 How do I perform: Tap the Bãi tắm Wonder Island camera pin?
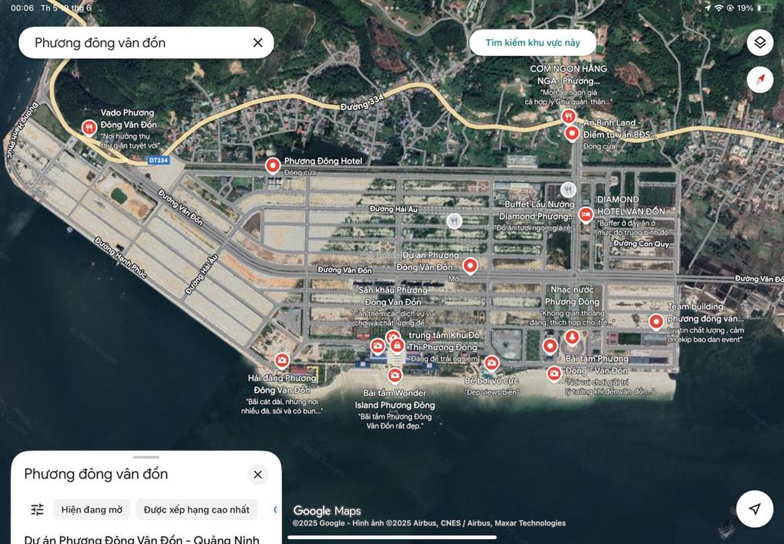pos(394,375)
